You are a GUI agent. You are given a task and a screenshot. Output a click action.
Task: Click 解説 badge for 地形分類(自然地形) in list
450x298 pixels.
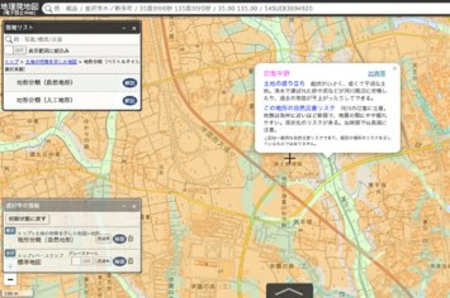tap(129, 82)
